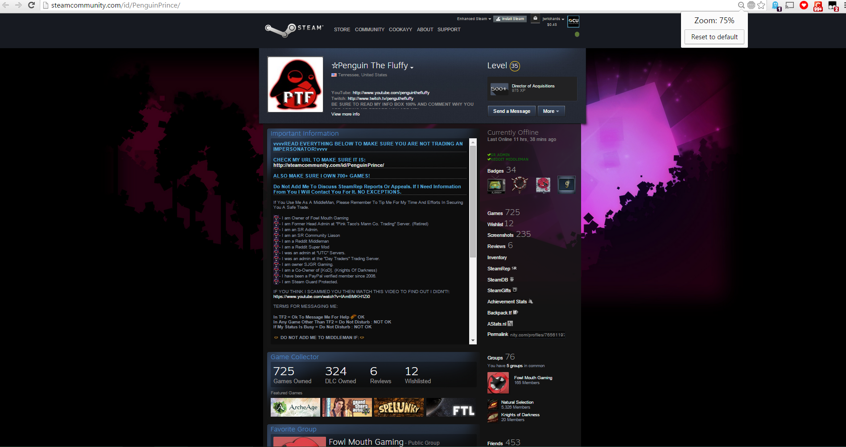This screenshot has width=846, height=447.
Task: Click the browser forward arrow
Action: 18,5
